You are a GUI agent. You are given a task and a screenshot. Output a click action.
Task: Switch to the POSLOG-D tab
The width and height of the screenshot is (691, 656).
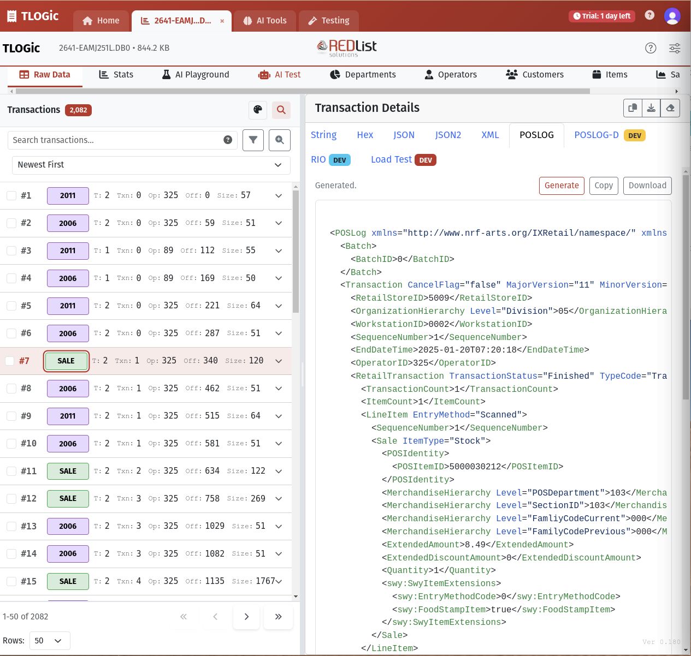pyautogui.click(x=596, y=135)
